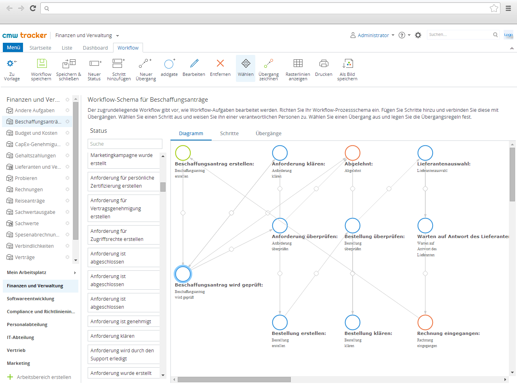This screenshot has height=387, width=517.
Task: Collapse the ribbon with top-right chevron
Action: pos(512,48)
